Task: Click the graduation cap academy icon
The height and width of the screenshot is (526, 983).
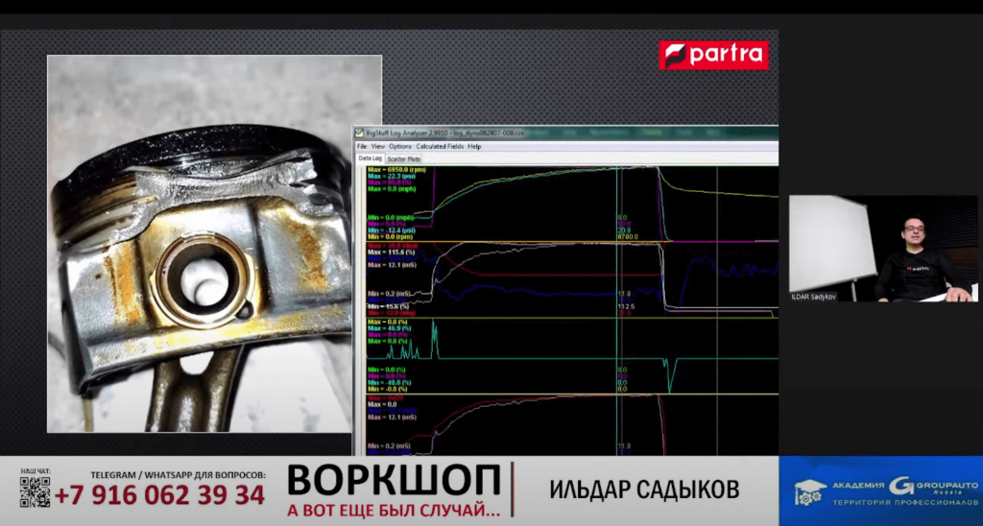Action: point(809,492)
